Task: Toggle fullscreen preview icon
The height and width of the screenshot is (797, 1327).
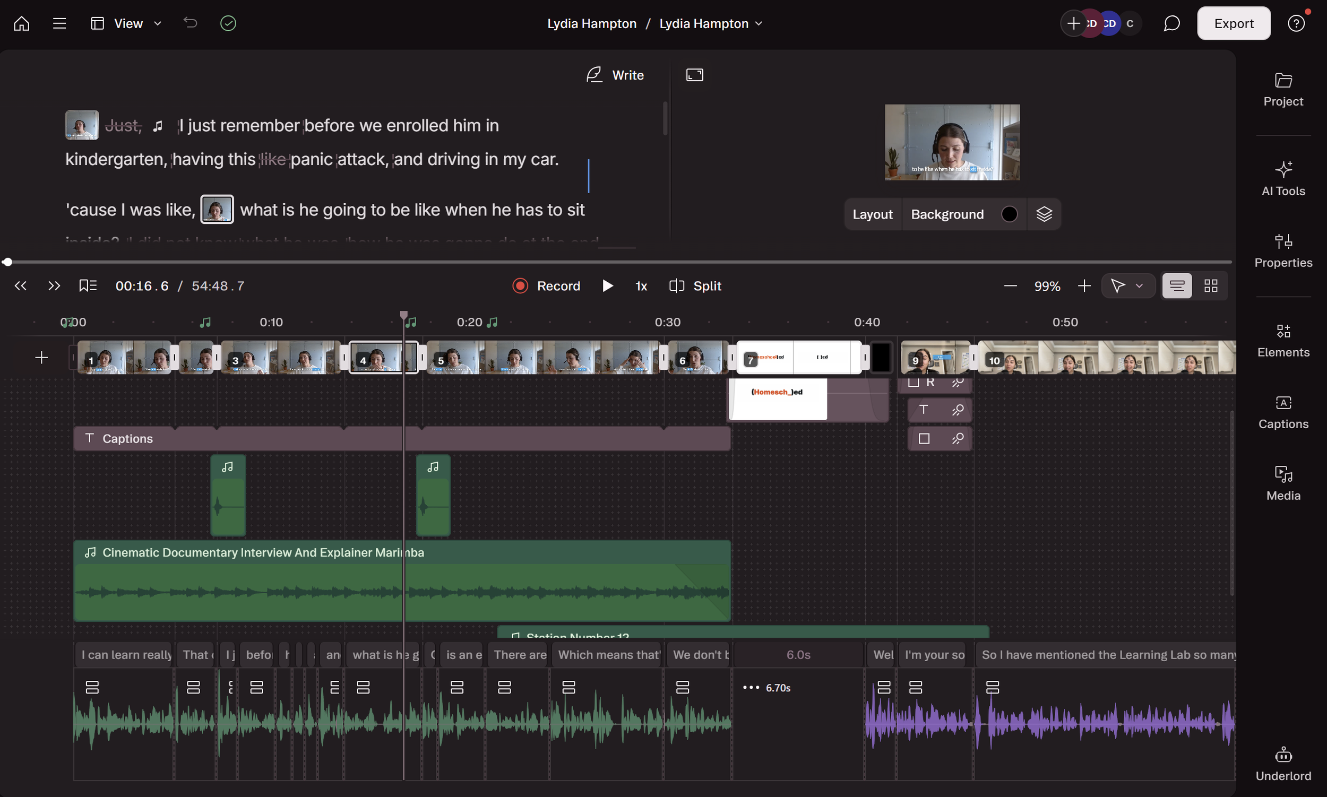Action: (695, 75)
